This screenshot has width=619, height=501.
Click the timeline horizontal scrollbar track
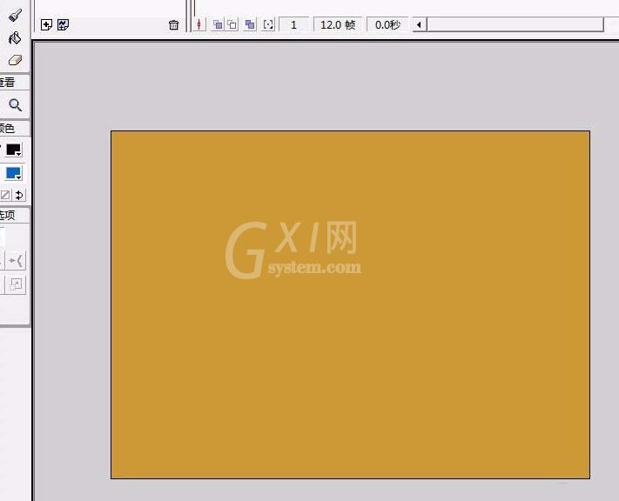click(515, 24)
